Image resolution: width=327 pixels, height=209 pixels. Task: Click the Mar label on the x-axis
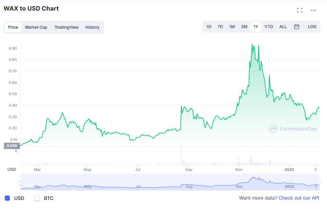(37, 170)
